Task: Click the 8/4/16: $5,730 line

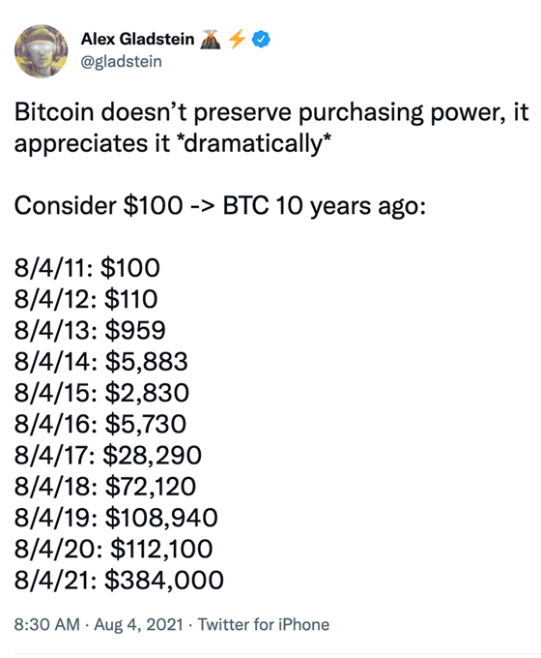Action: tap(100, 424)
